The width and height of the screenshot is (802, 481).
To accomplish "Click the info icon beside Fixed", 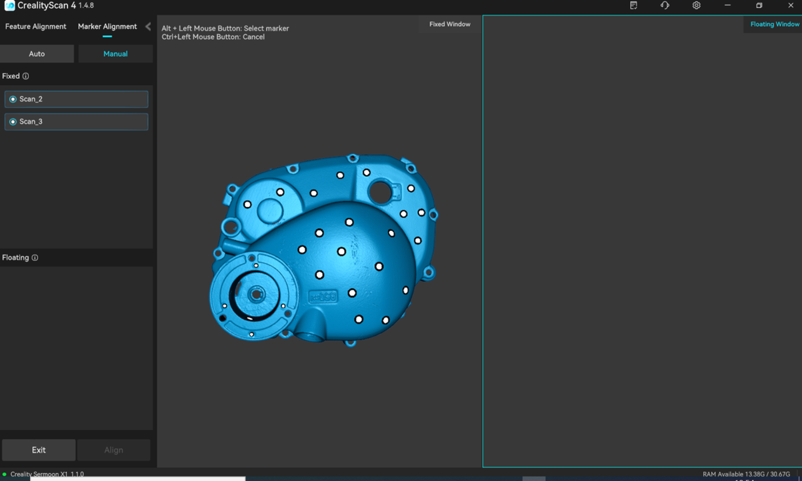I will (26, 76).
